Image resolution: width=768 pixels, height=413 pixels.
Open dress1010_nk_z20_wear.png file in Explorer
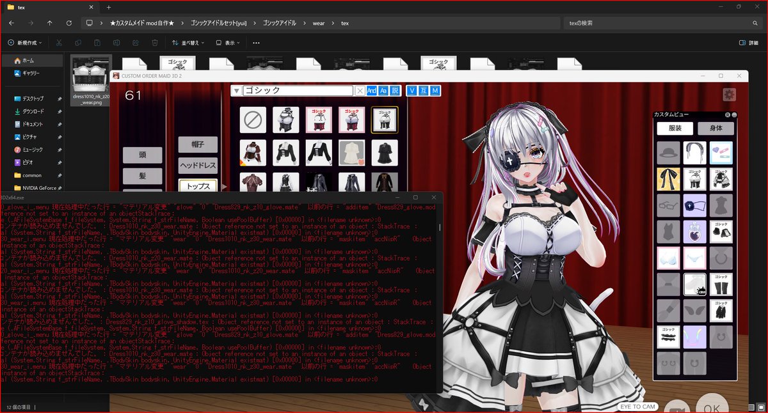(x=92, y=81)
